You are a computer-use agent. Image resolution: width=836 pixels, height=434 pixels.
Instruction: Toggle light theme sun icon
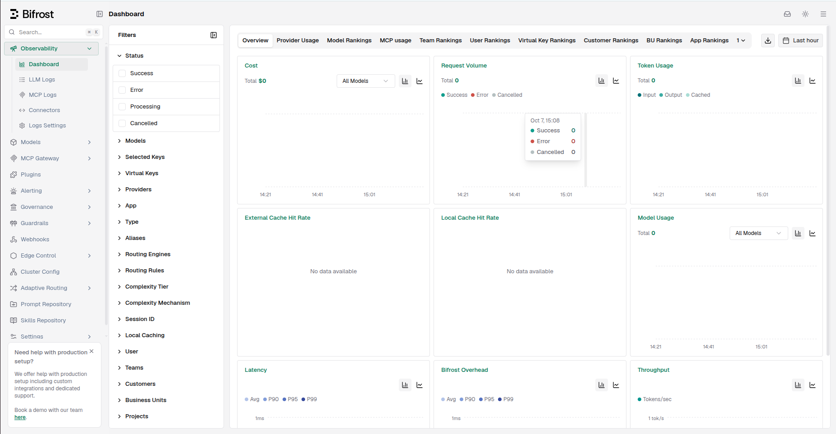[805, 14]
